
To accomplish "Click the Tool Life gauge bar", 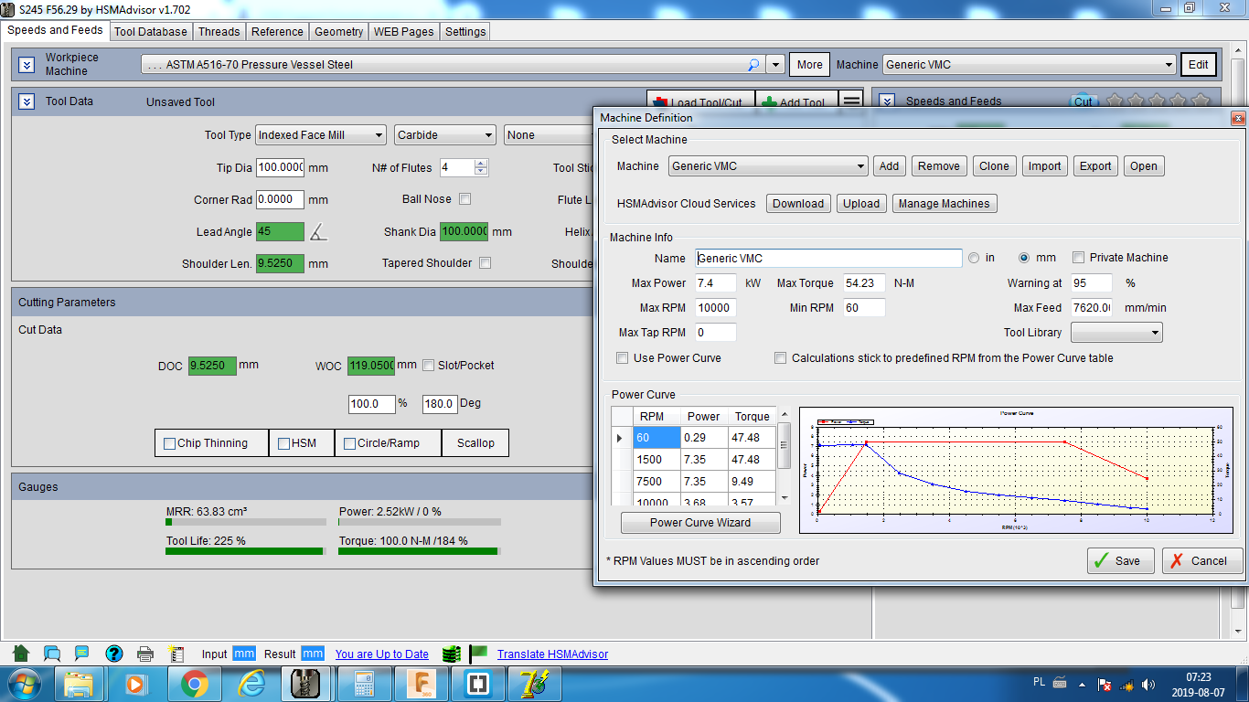I will click(244, 551).
